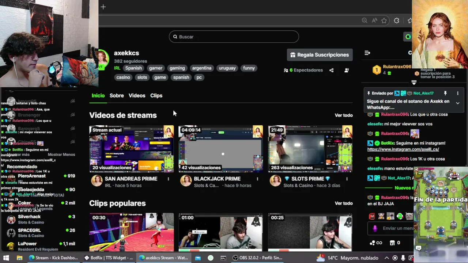Insert the red angry face emote
Viewport: 468px width, 263px height.
(x=372, y=216)
